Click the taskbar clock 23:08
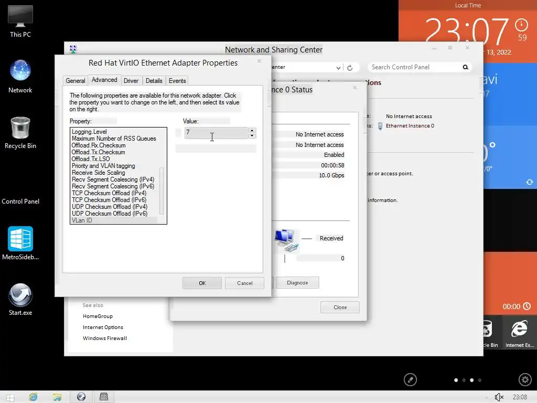 point(520,397)
